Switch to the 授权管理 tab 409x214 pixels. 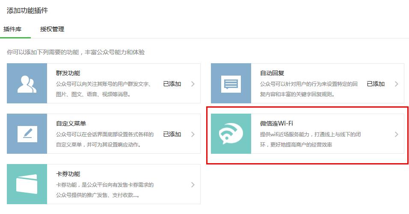coord(52,29)
